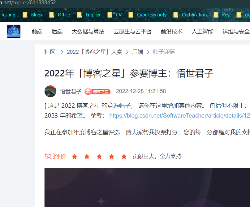Open the 云原生与云平台 category tab
The height and width of the screenshot is (207, 250).
pos(132,32)
